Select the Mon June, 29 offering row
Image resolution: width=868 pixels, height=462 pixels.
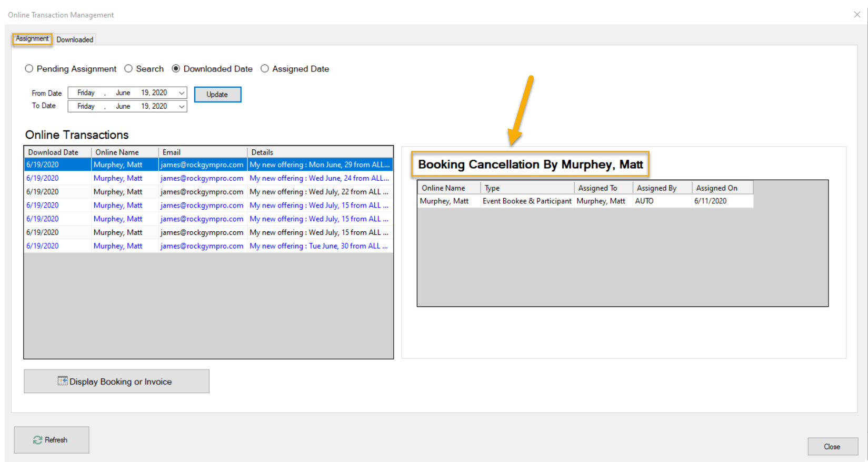coord(208,165)
